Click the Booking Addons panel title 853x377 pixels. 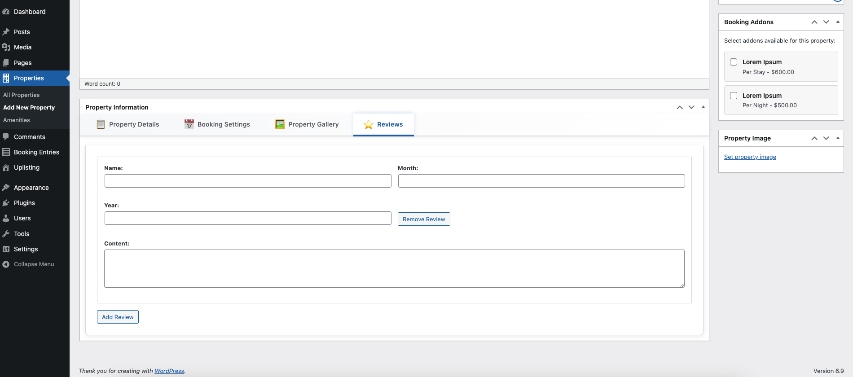tap(749, 22)
